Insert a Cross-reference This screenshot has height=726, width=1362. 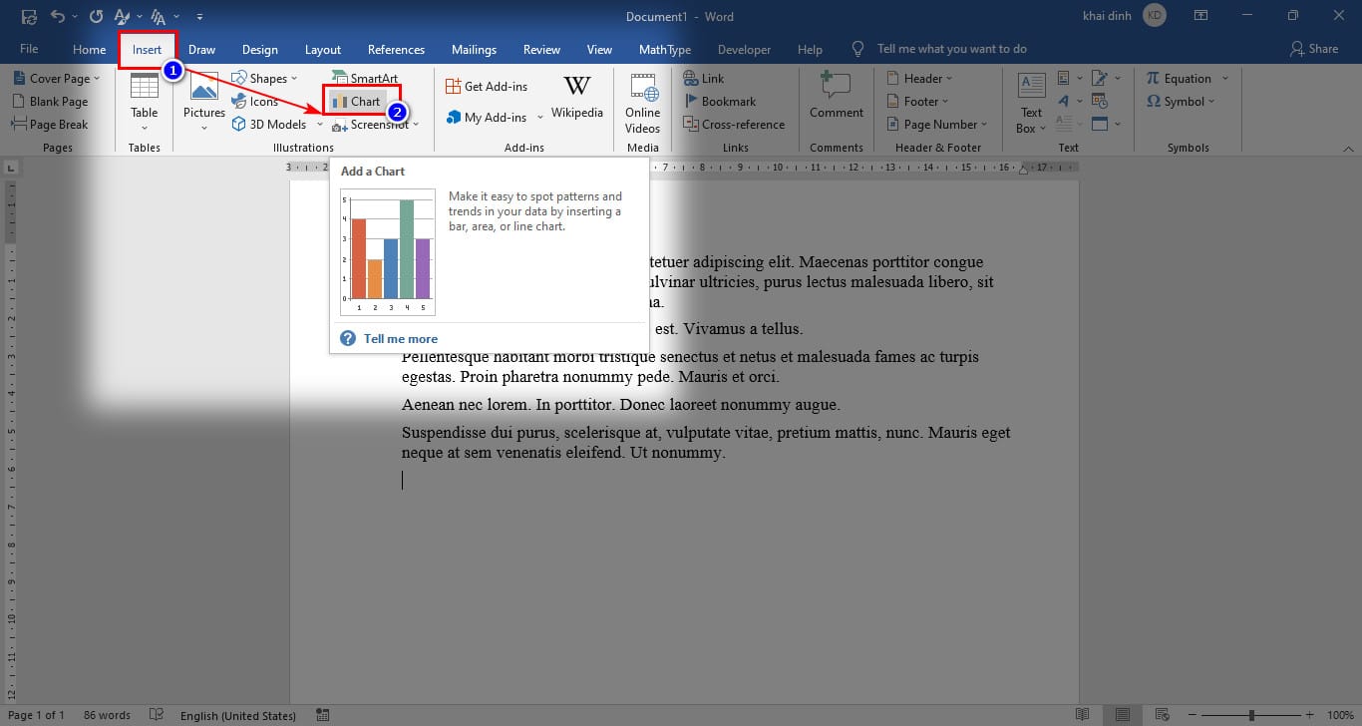click(734, 125)
